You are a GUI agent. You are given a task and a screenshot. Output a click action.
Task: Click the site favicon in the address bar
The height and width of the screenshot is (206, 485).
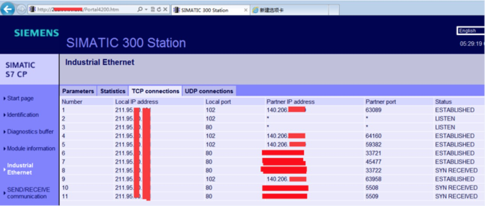(x=33, y=10)
